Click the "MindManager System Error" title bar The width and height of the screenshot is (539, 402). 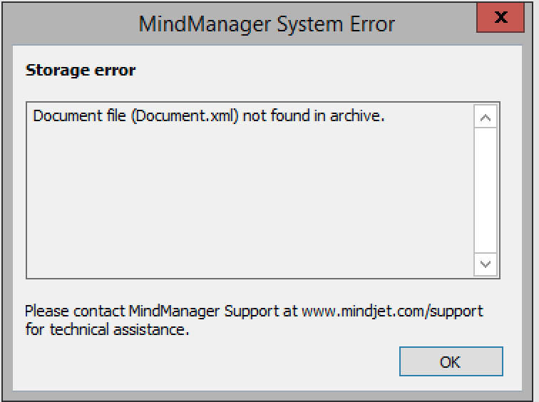coord(267,24)
